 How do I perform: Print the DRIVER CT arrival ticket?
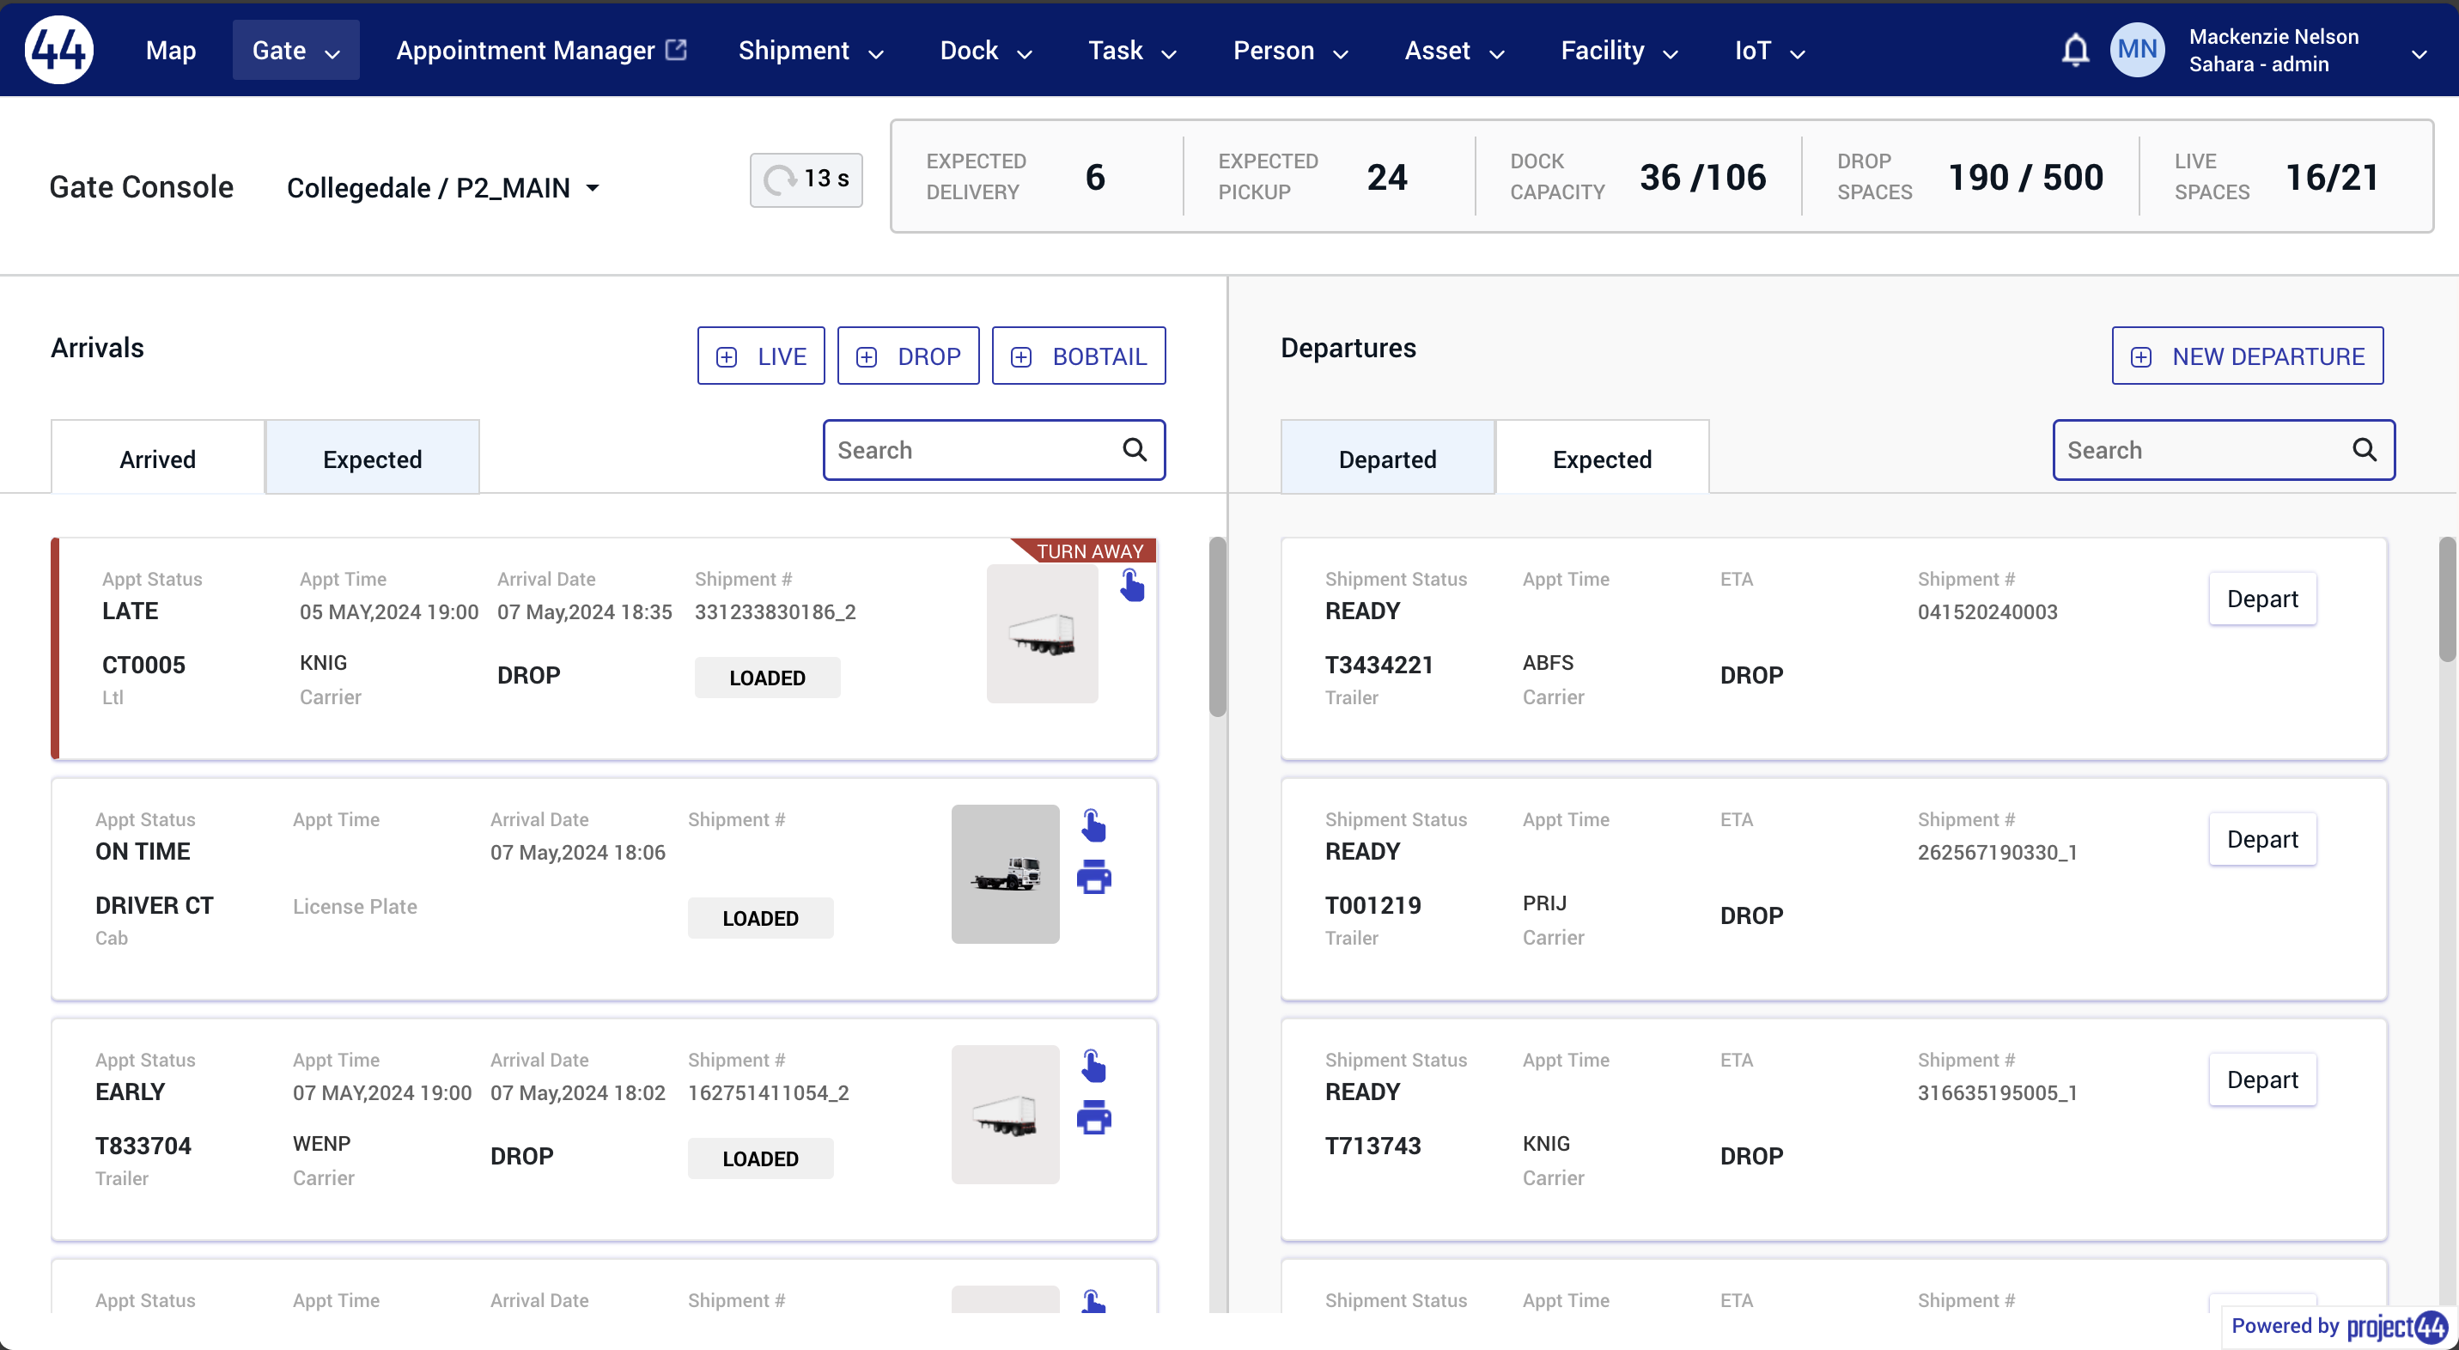(x=1094, y=878)
